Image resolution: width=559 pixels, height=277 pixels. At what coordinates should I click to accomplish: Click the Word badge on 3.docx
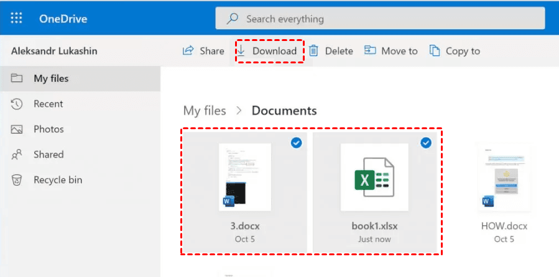click(x=229, y=201)
